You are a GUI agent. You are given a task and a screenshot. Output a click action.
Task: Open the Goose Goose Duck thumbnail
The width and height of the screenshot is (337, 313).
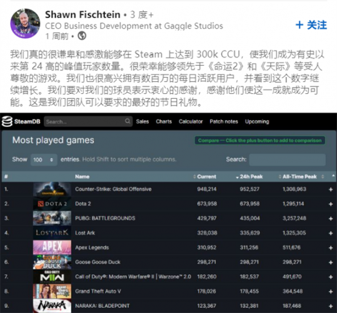(52, 262)
